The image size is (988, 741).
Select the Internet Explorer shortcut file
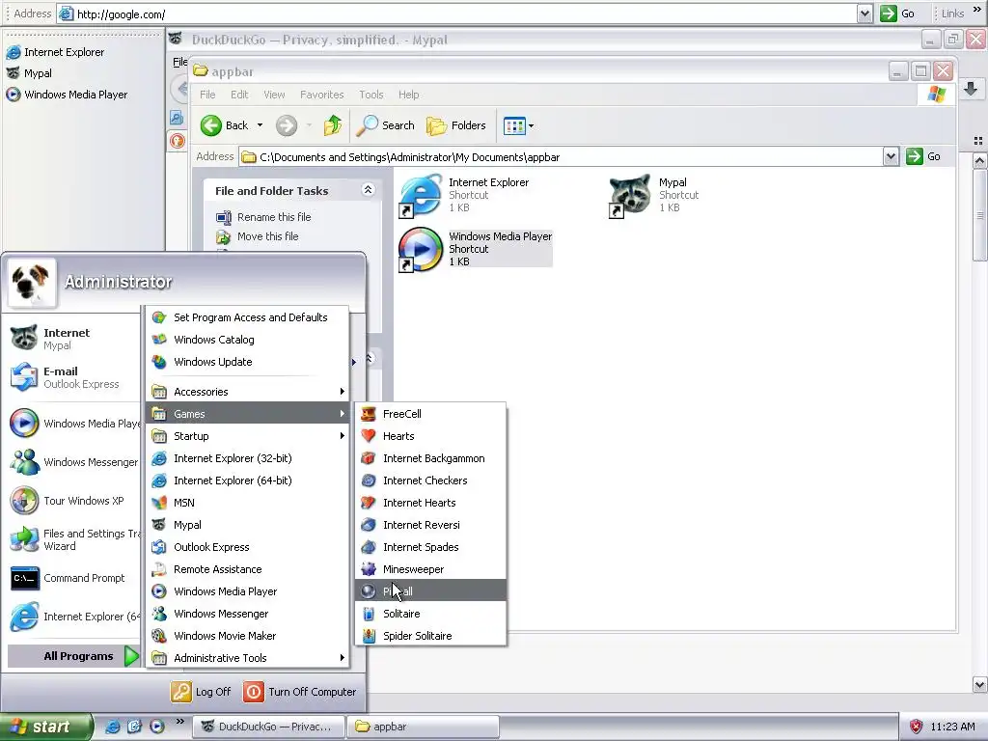click(x=464, y=195)
